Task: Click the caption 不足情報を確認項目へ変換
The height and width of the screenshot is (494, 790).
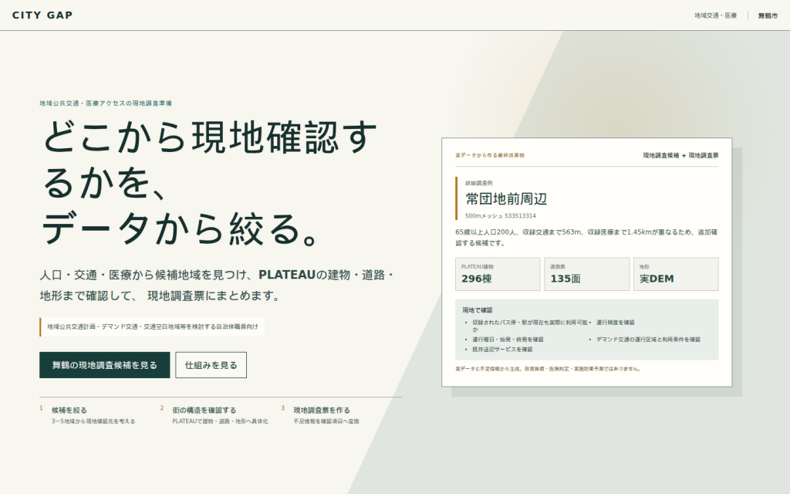Action: tap(326, 421)
